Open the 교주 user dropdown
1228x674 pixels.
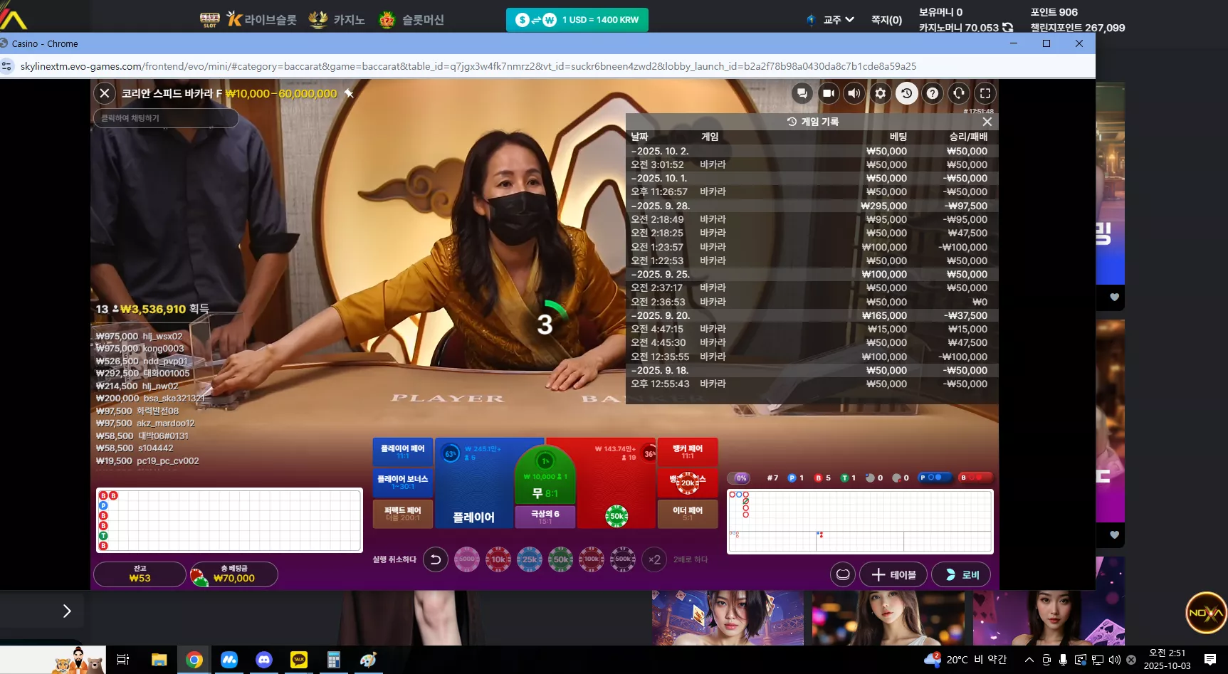[838, 20]
